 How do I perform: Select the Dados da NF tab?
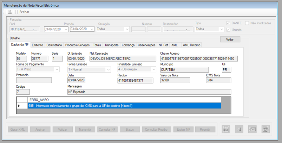click(x=20, y=44)
